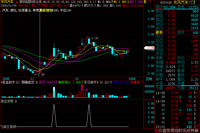Click the white 3.06 current price marker
Screen dimensions: 200x133
coord(149,48)
